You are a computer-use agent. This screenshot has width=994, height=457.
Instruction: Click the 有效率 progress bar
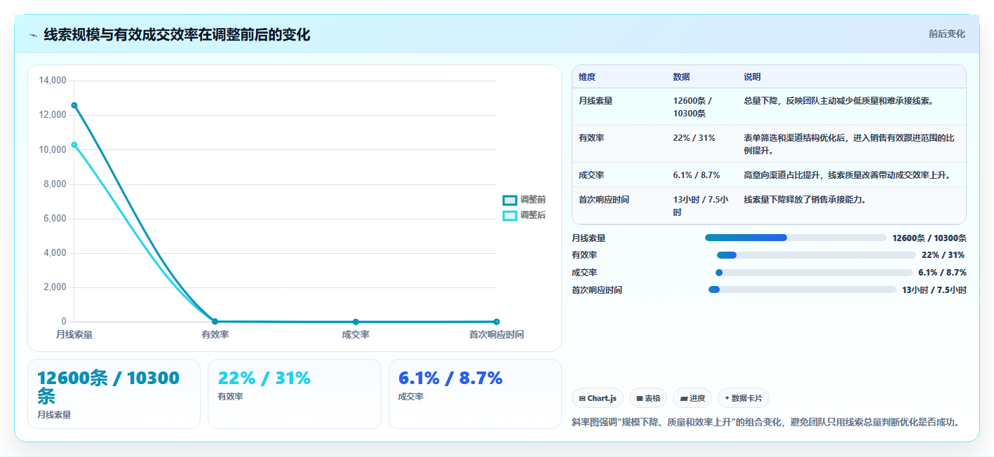[x=817, y=255]
